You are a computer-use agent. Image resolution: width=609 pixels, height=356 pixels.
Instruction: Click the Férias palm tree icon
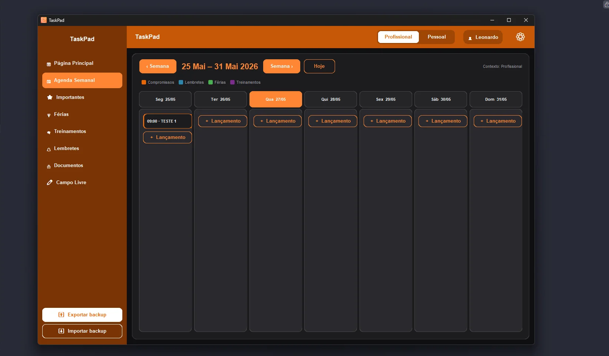tap(49, 115)
